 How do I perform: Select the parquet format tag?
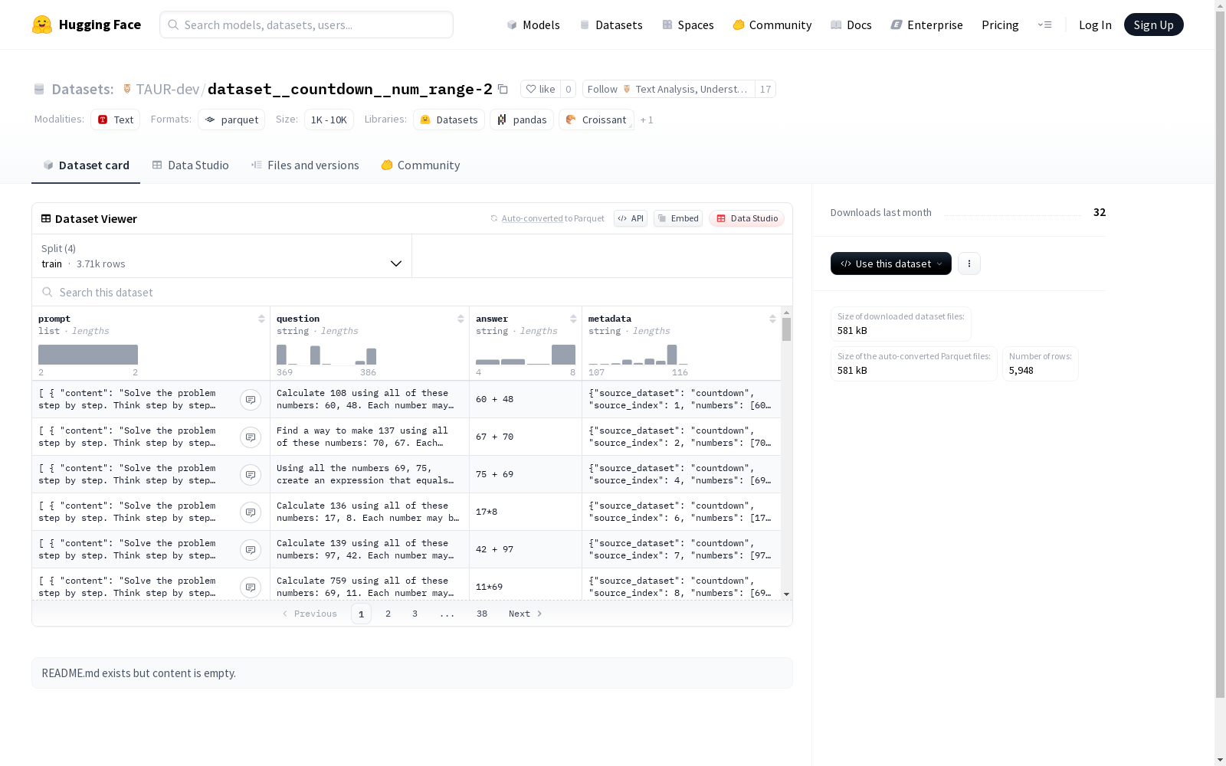(x=231, y=119)
